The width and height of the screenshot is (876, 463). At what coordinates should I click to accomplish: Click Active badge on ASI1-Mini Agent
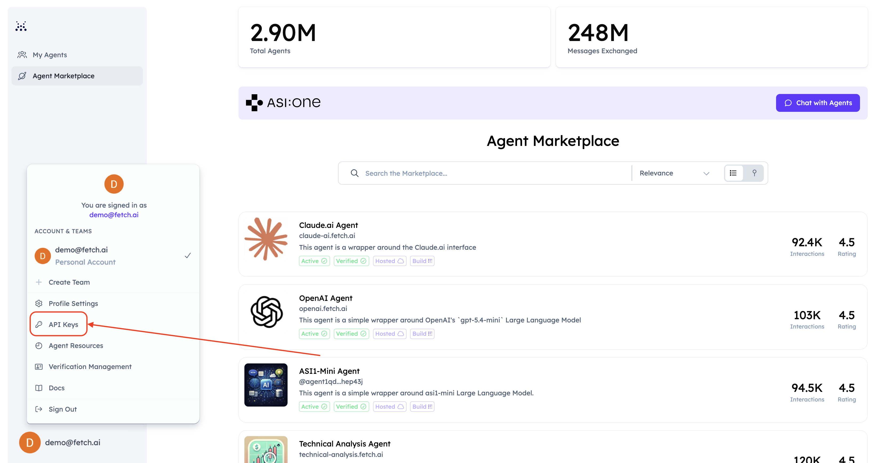pyautogui.click(x=314, y=407)
